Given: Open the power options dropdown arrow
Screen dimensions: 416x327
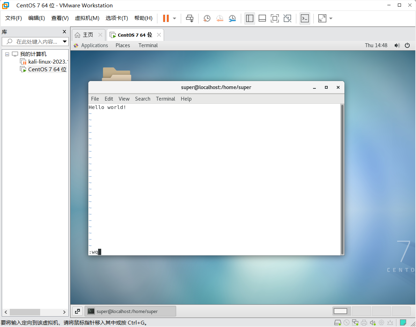Looking at the screenshot, I should 174,18.
